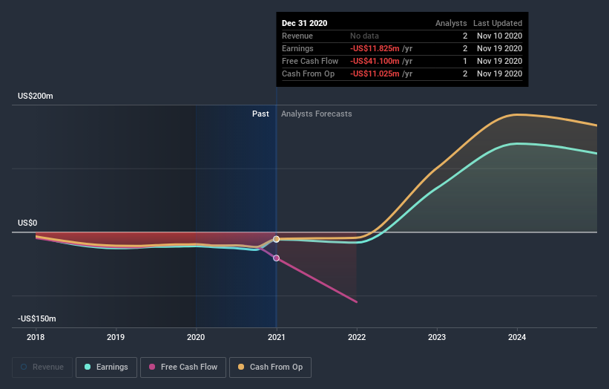Click the Analysts column header in tooltip

click(451, 23)
